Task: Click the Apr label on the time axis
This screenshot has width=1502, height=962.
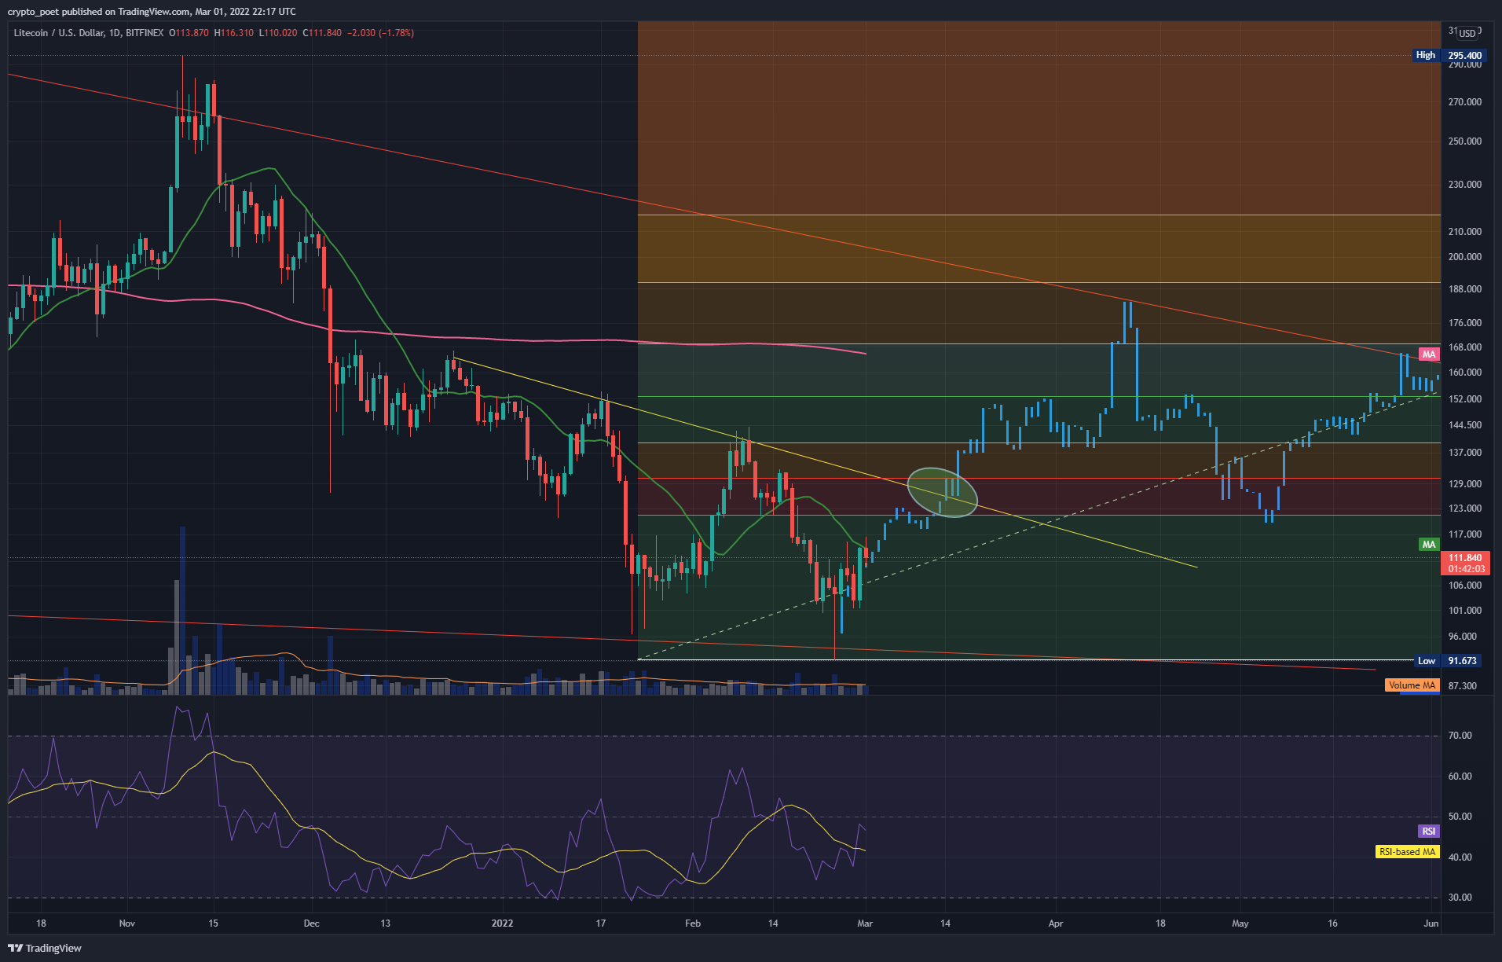Action: coord(1055,923)
